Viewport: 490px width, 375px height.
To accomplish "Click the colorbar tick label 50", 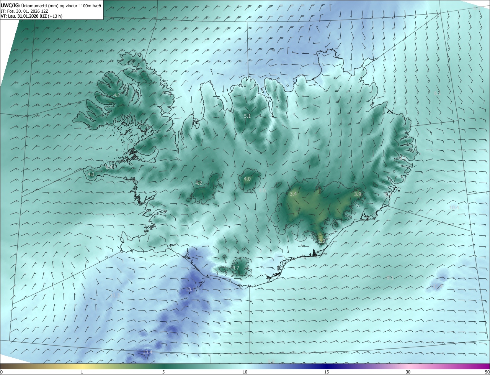I will (487, 372).
